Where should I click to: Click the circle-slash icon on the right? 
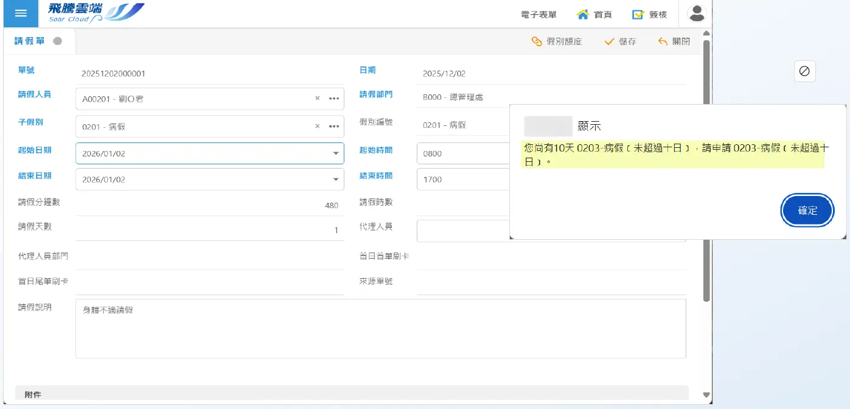click(804, 71)
